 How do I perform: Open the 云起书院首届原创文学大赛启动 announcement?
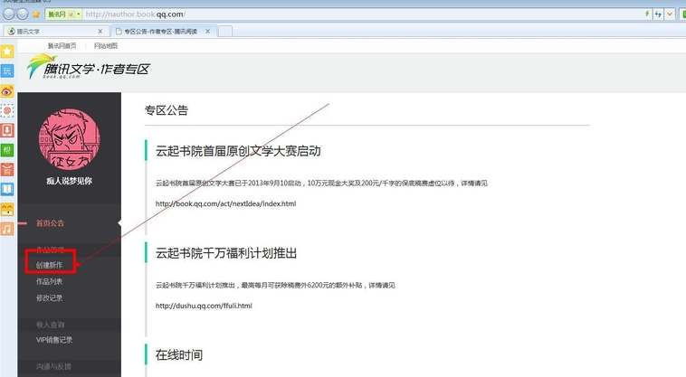(238, 151)
